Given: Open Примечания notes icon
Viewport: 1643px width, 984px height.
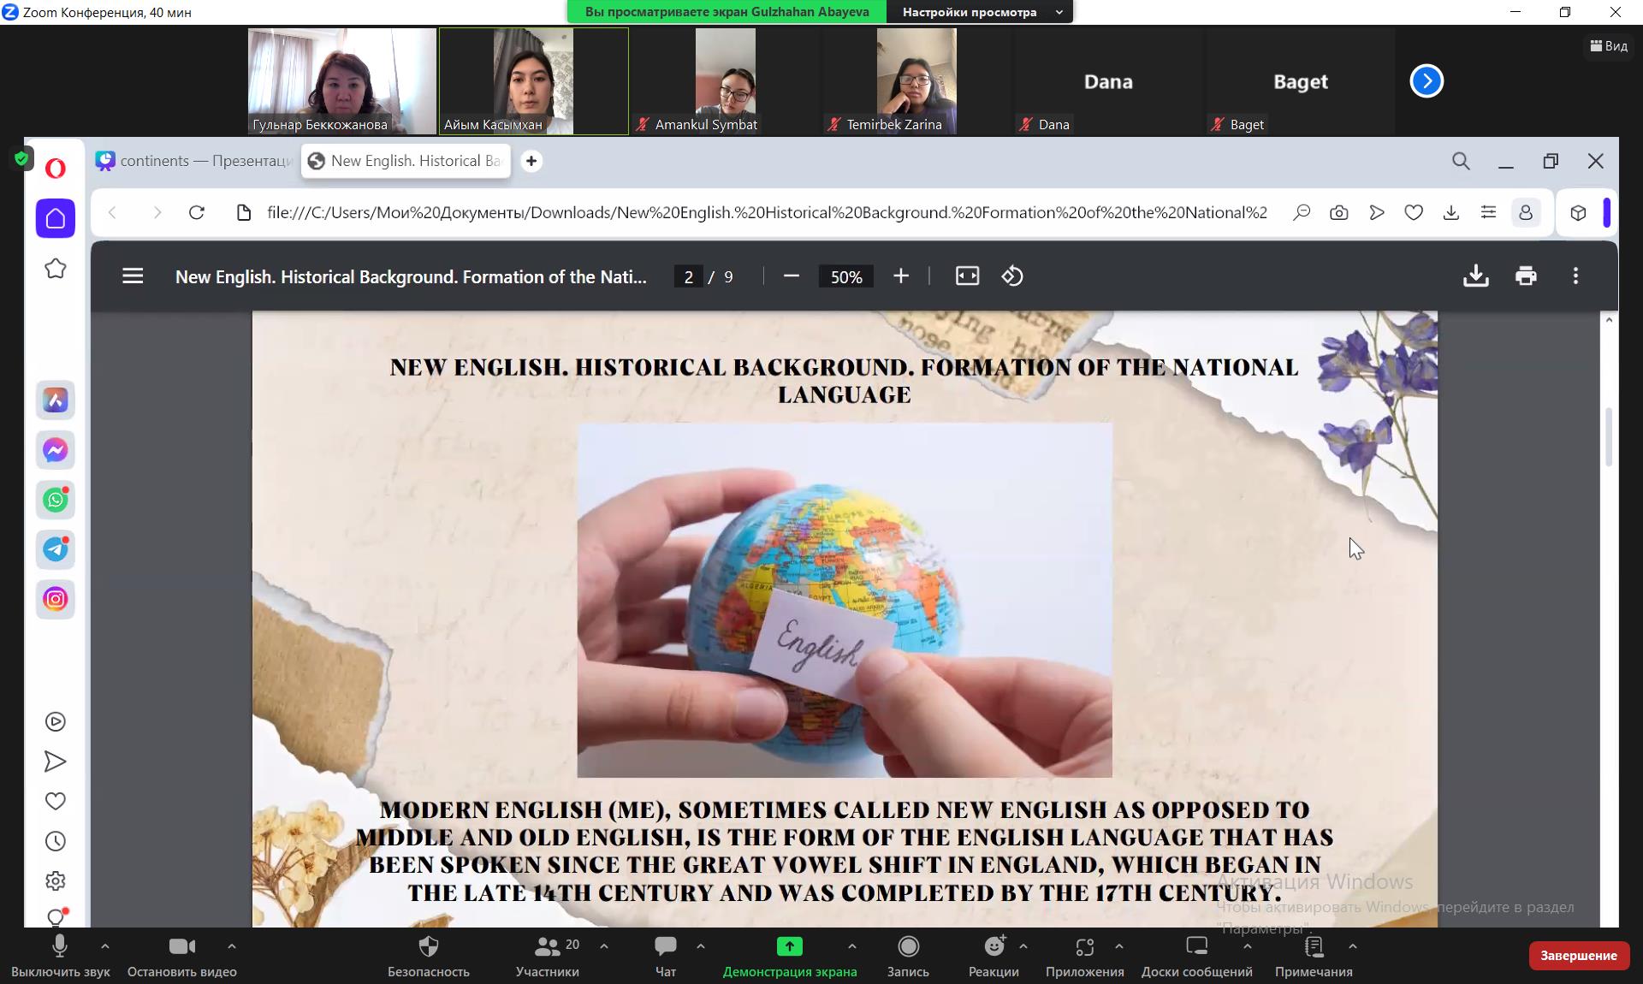Looking at the screenshot, I should click(1314, 946).
